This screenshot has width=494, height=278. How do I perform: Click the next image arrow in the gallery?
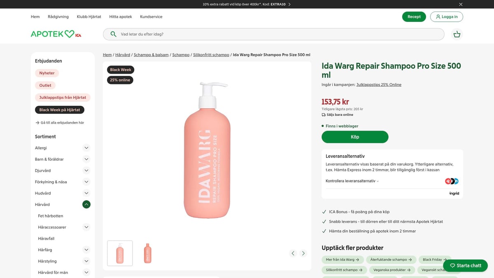[303, 253]
